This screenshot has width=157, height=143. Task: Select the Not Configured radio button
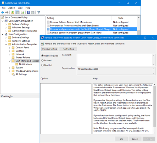click(42, 56)
